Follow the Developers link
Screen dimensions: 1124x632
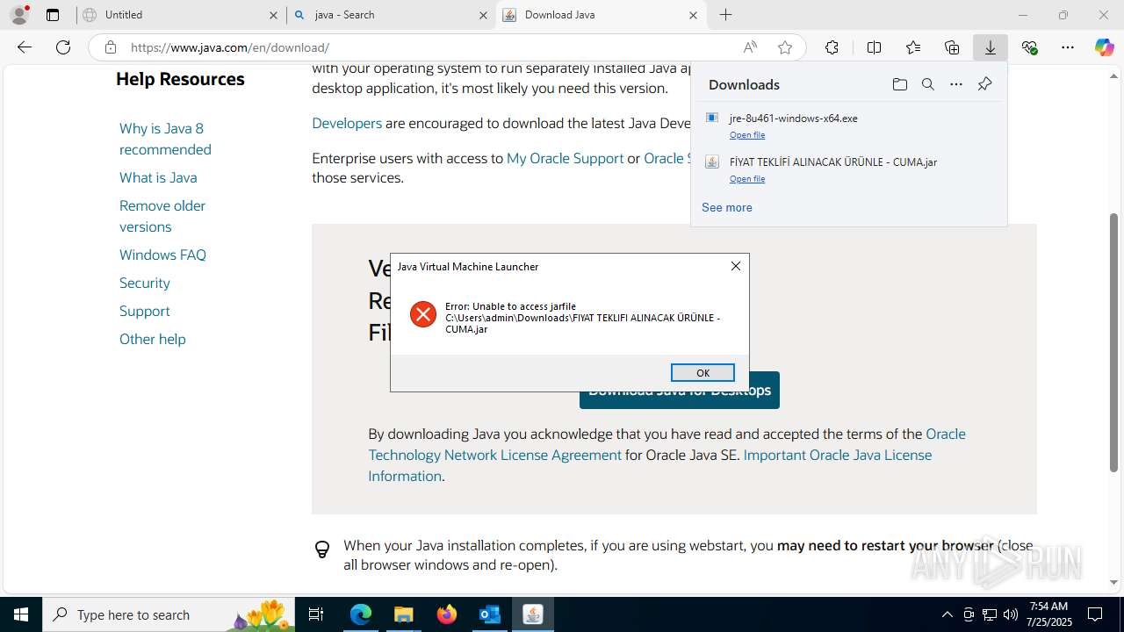tap(347, 123)
